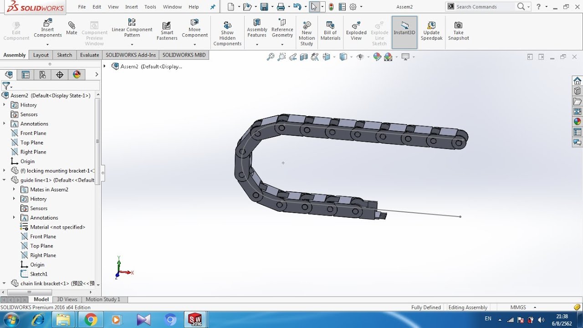This screenshot has height=328, width=583.
Task: Collapse chain link bracket<1> node
Action: (5, 283)
